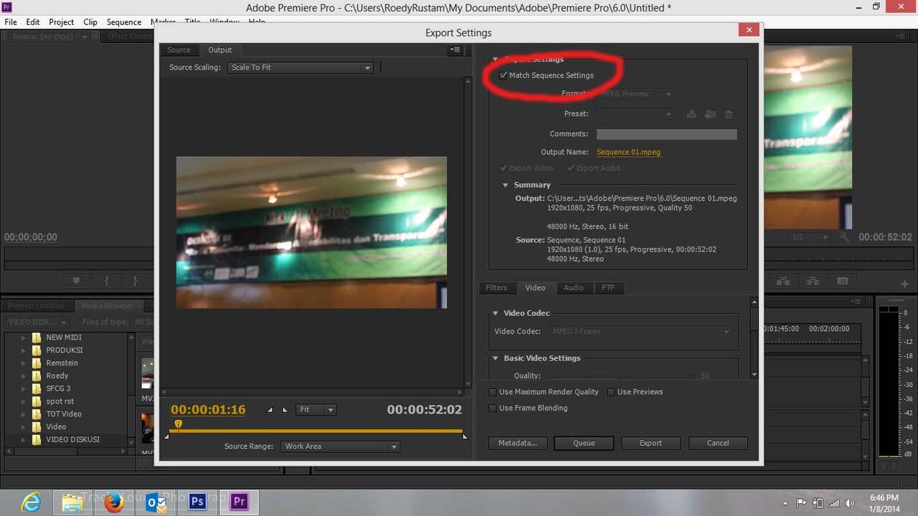Click the Sequence 01.mpeg output name link
This screenshot has width=918, height=516.
click(628, 152)
